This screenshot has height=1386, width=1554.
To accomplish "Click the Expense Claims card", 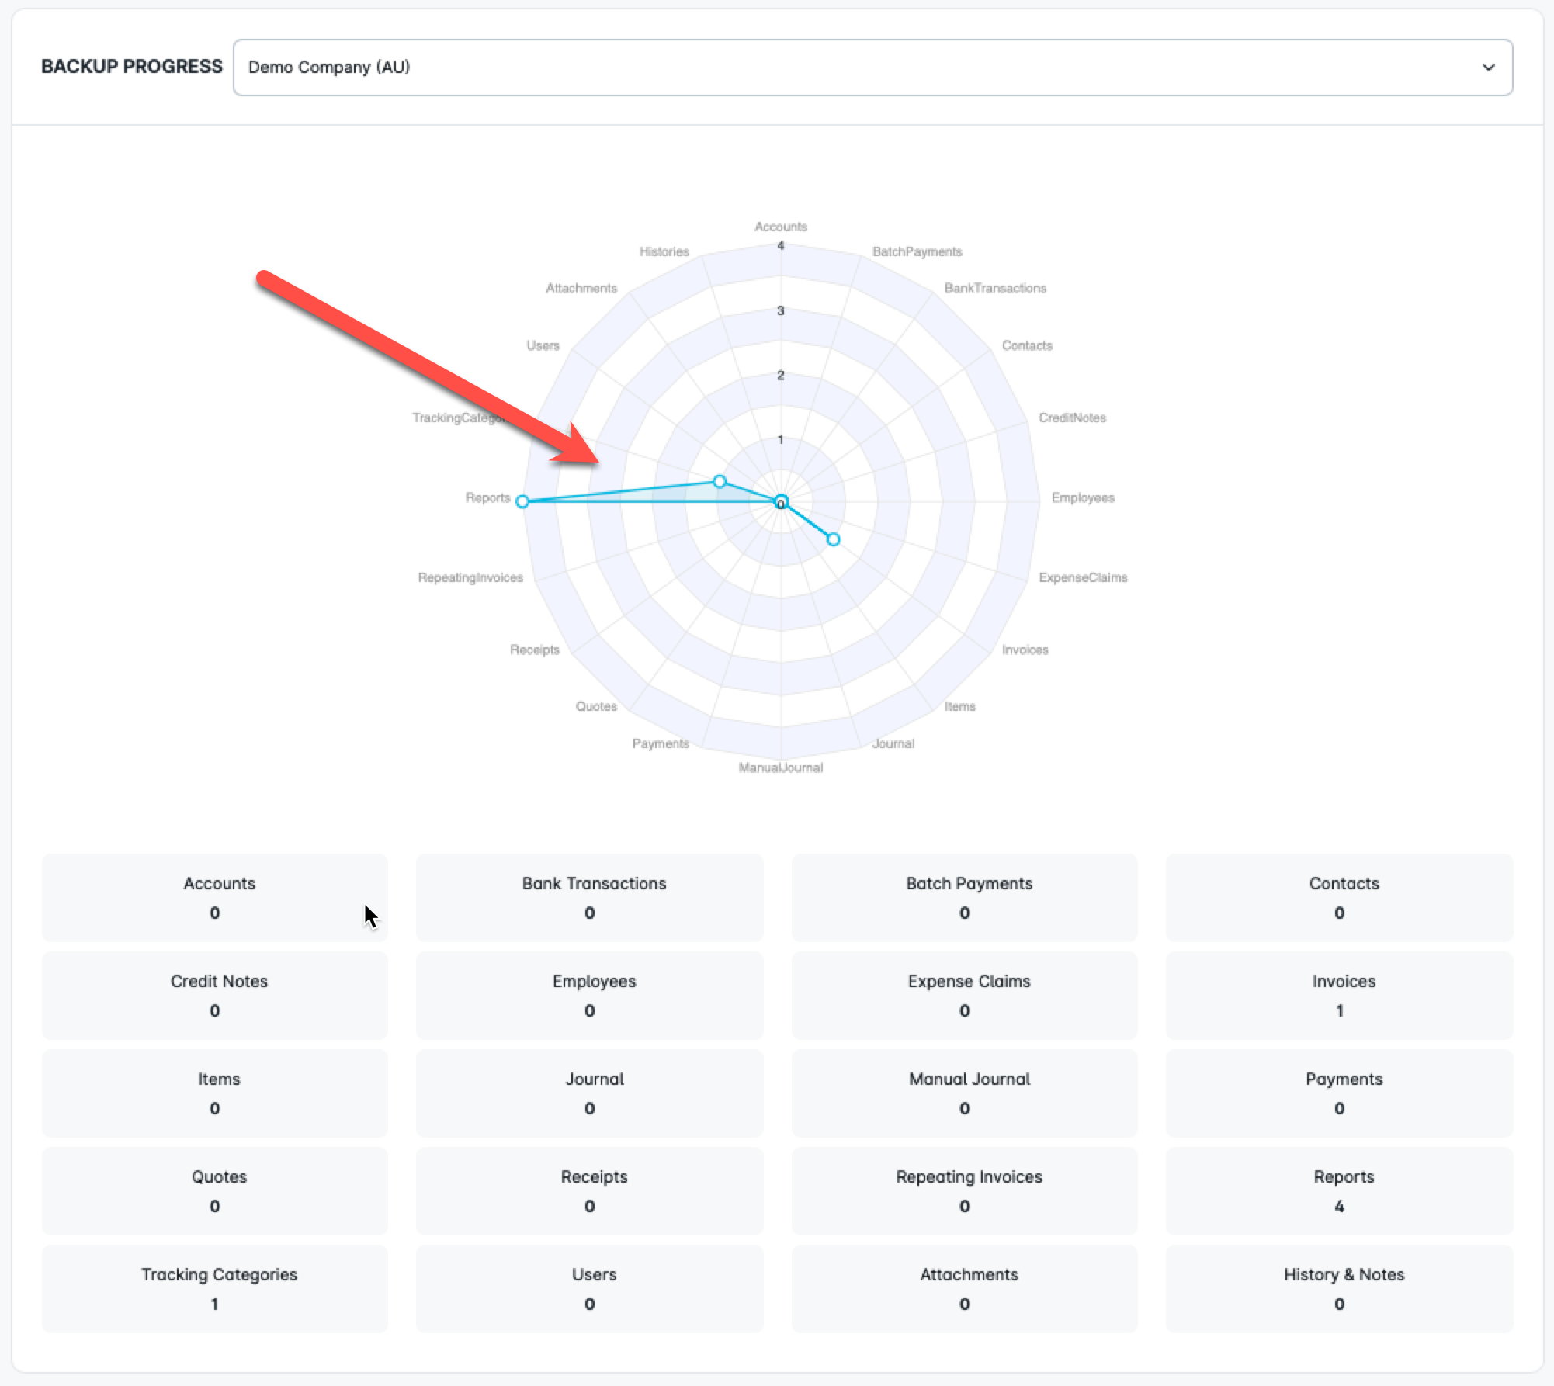I will pyautogui.click(x=965, y=995).
